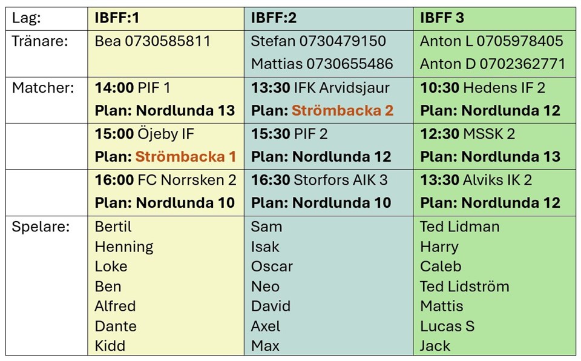Click the 16:00 FC Norrsken 2 match
This screenshot has width=581, height=361.
coord(165,180)
